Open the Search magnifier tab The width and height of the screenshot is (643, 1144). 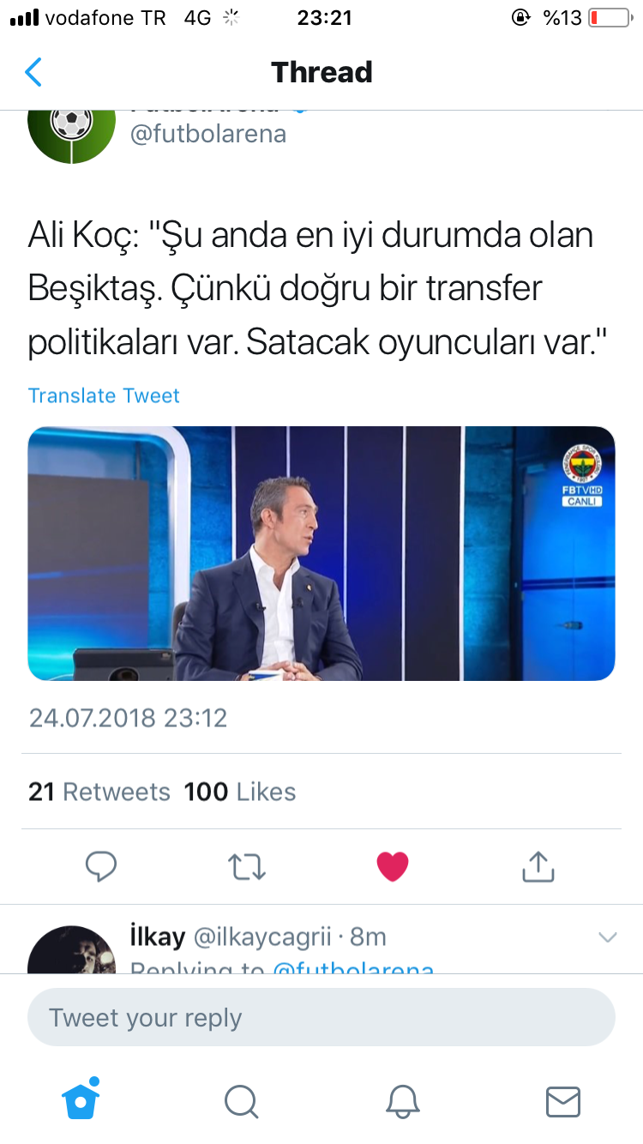pos(242,1101)
